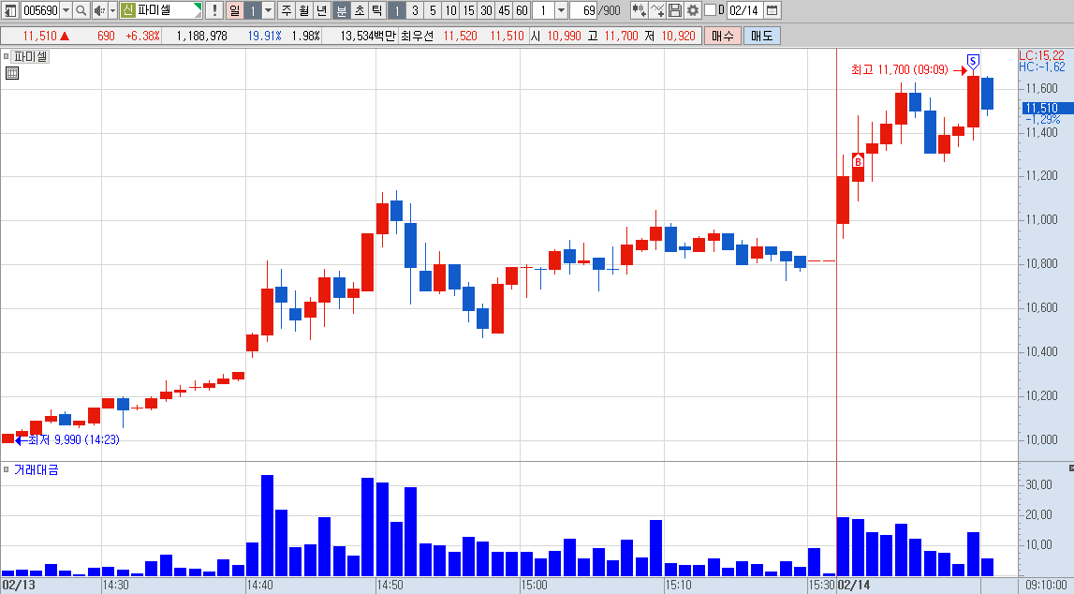The image size is (1074, 594).
Task: Click the volume value 1,188,978
Action: (x=201, y=36)
